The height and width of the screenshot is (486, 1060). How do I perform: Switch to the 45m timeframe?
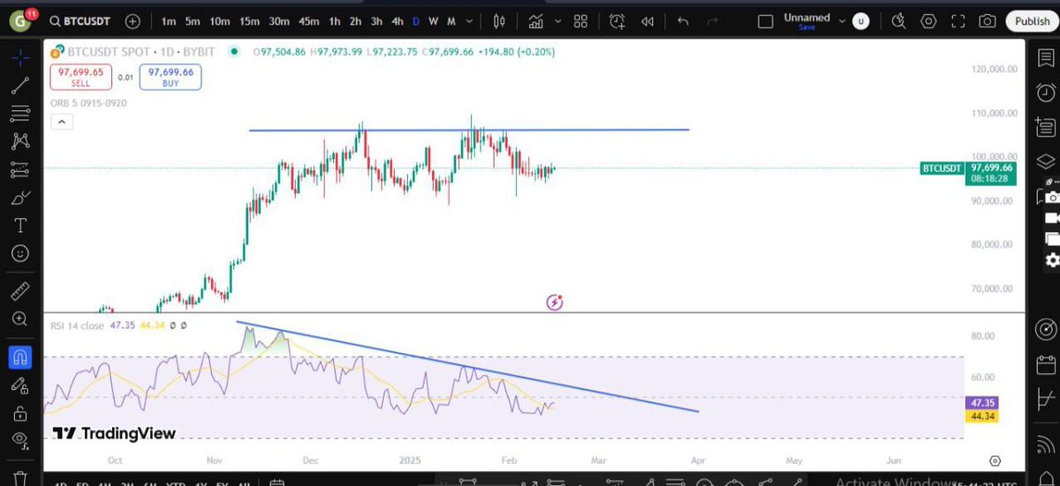(308, 21)
